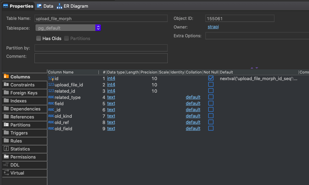Click the Partition by input field
This screenshot has height=185, width=309.
101,48
